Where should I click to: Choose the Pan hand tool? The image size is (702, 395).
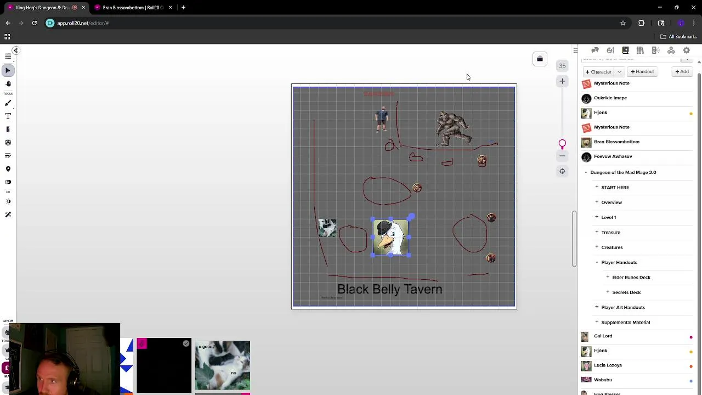point(8,84)
